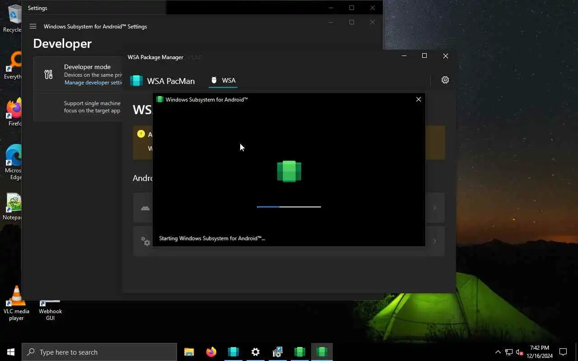Open WSA PacMan settings gear
This screenshot has width=578, height=361.
point(445,80)
